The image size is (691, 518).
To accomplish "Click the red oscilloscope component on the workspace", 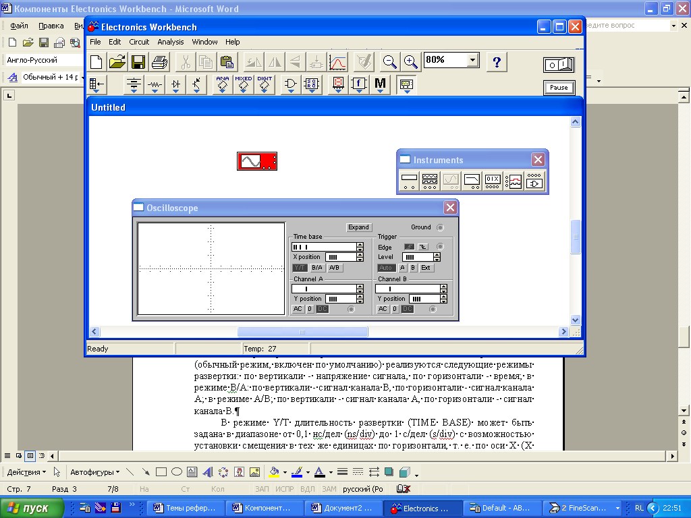I will [x=257, y=161].
